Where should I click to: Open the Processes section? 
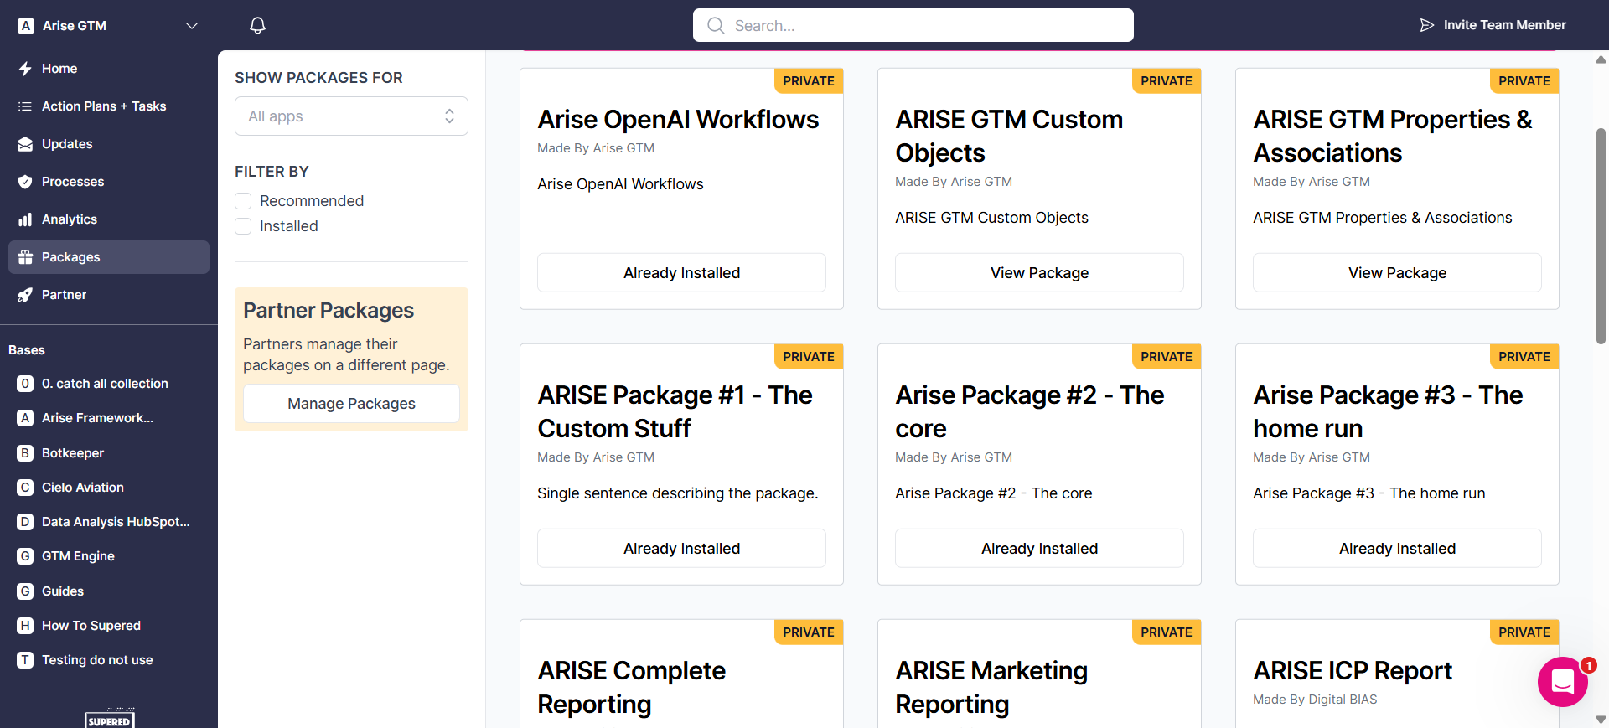click(x=109, y=182)
